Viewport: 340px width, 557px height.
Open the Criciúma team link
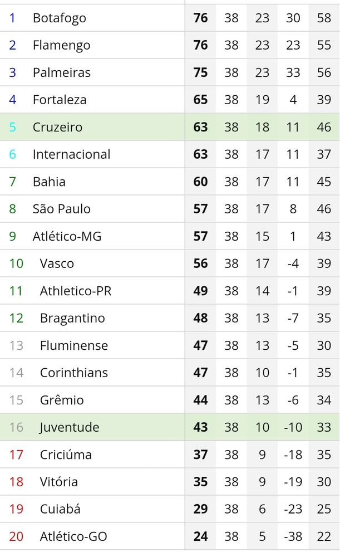click(x=66, y=455)
